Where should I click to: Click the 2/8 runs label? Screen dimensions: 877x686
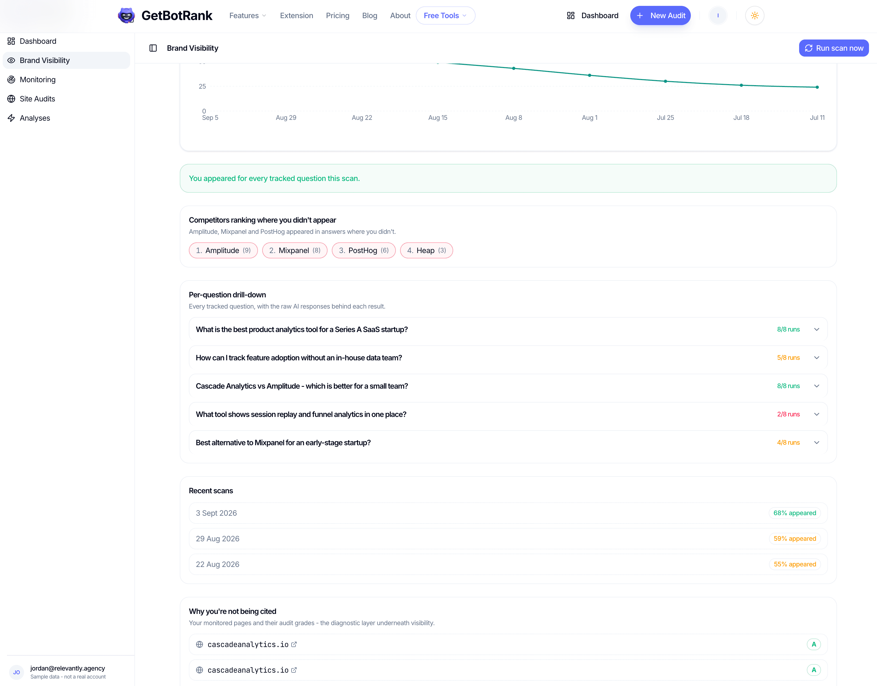pyautogui.click(x=788, y=414)
